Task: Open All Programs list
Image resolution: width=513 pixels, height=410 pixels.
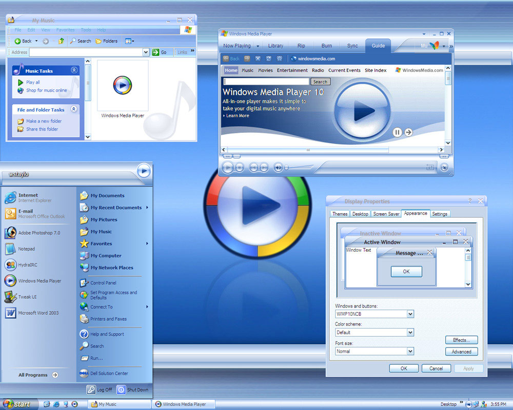Action: [38, 375]
